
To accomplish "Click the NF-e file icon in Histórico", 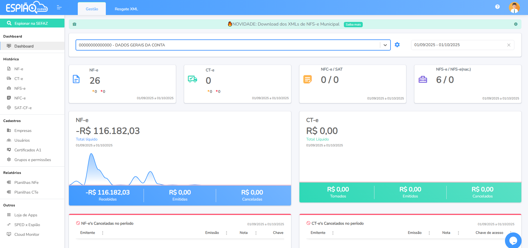I will pyautogui.click(x=9, y=69).
